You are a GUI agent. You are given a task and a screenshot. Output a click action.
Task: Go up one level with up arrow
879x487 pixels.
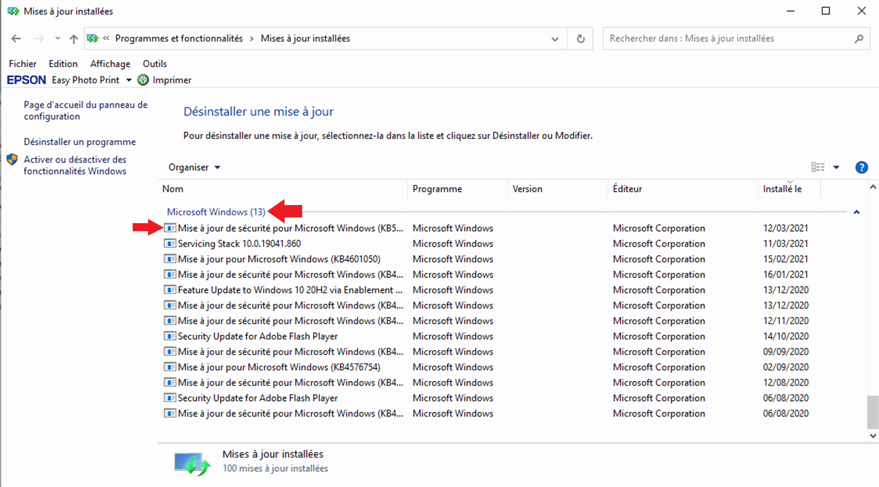click(74, 38)
